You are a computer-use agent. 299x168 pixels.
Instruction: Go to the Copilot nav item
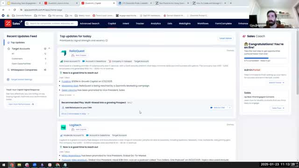tap(112, 24)
